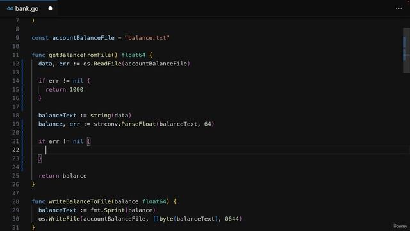This screenshot has height=231, width=410.
Task: Click line number 22 in gutter
Action: (x=15, y=150)
